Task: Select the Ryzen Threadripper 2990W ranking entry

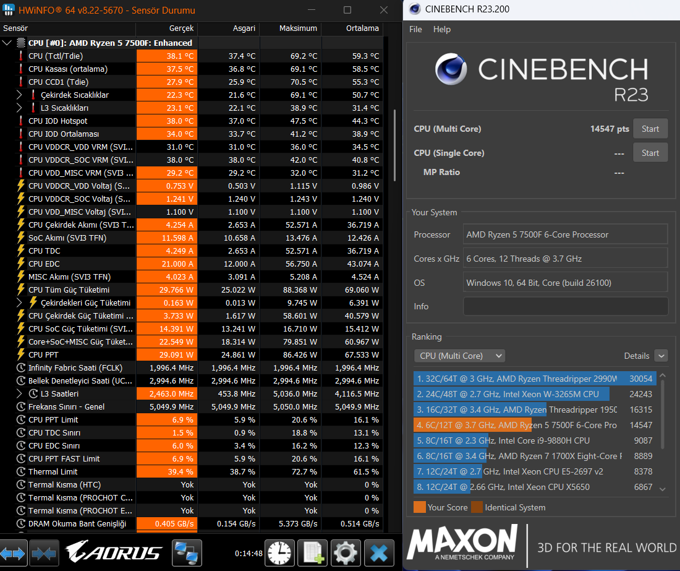Action: [534, 379]
